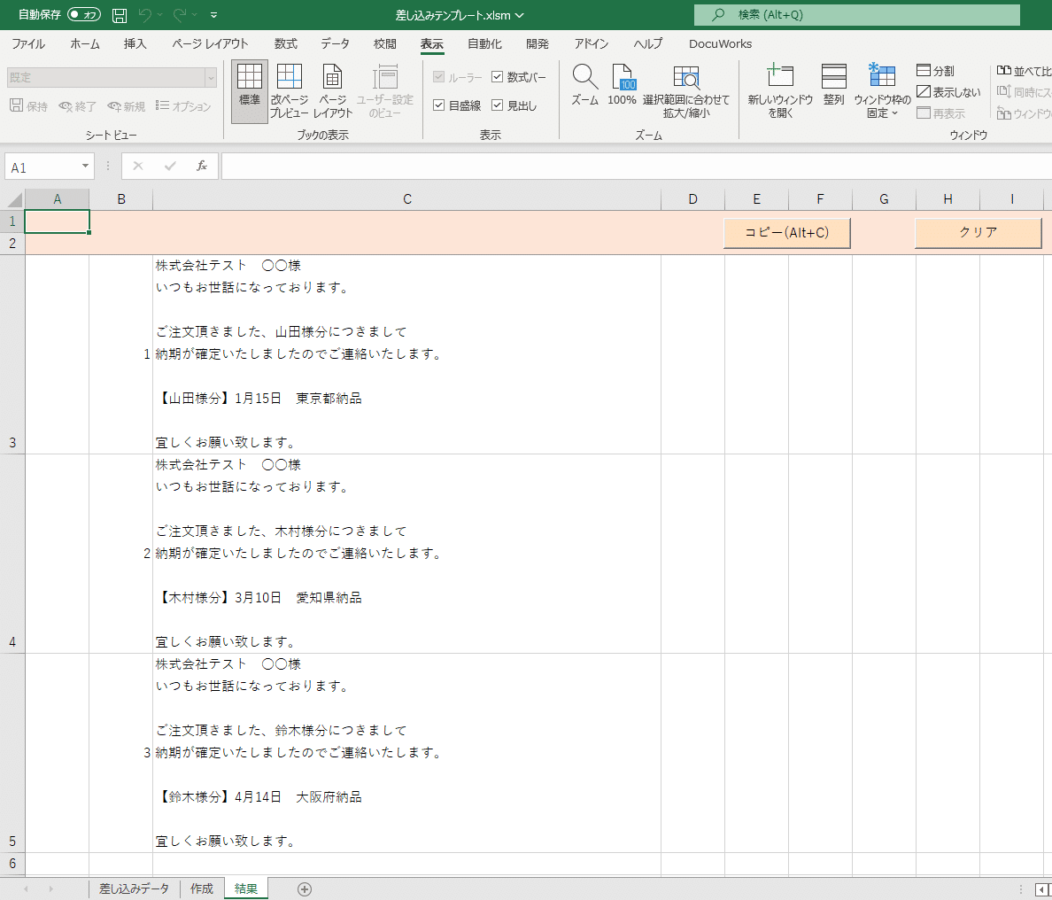
Task: Click the 検索 (Alt+Q) search box
Action: point(857,15)
